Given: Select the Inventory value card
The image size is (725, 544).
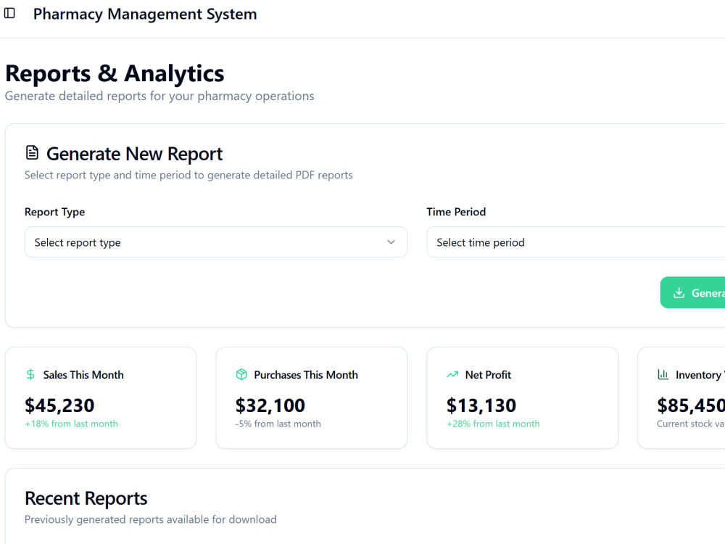Looking at the screenshot, I should click(x=681, y=397).
